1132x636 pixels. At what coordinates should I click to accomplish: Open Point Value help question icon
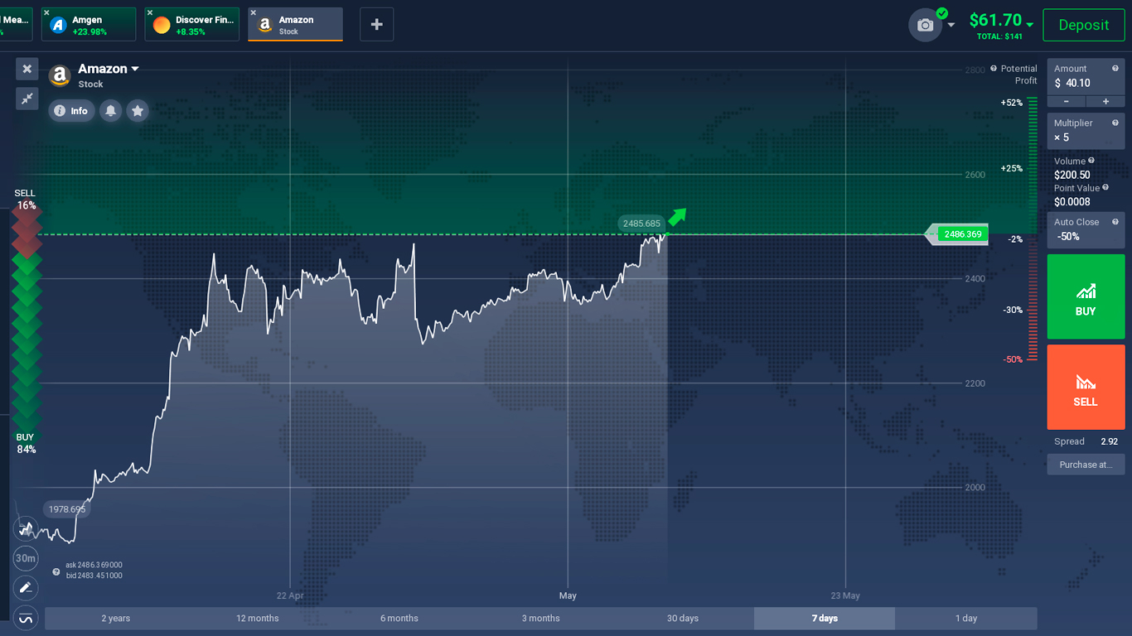1105,188
